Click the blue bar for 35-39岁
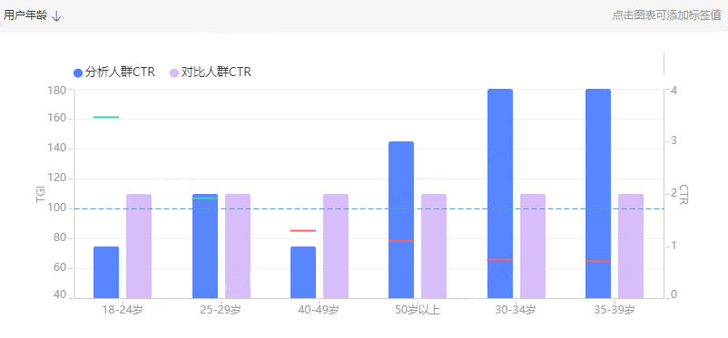Image resolution: width=728 pixels, height=338 pixels. pos(598,194)
